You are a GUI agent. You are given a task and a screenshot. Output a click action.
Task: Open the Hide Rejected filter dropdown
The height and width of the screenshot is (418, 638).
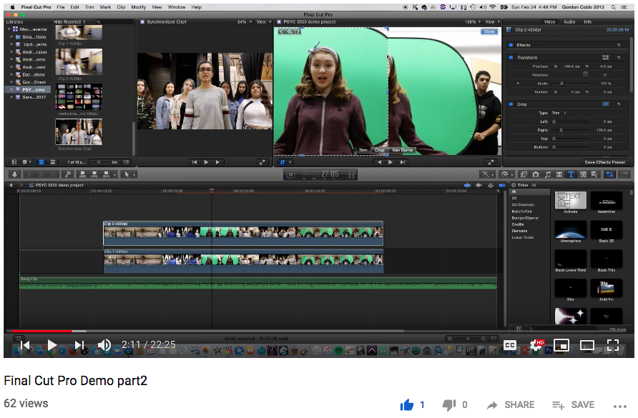(69, 22)
